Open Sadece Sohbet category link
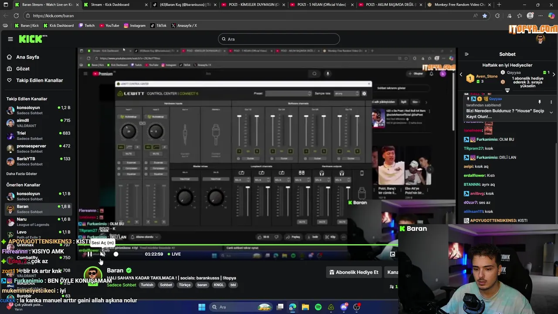558x314 pixels. click(122, 285)
